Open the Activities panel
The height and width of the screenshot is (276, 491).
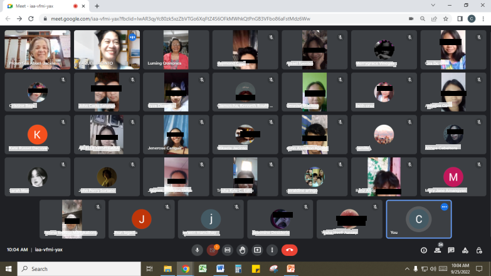coord(465,250)
